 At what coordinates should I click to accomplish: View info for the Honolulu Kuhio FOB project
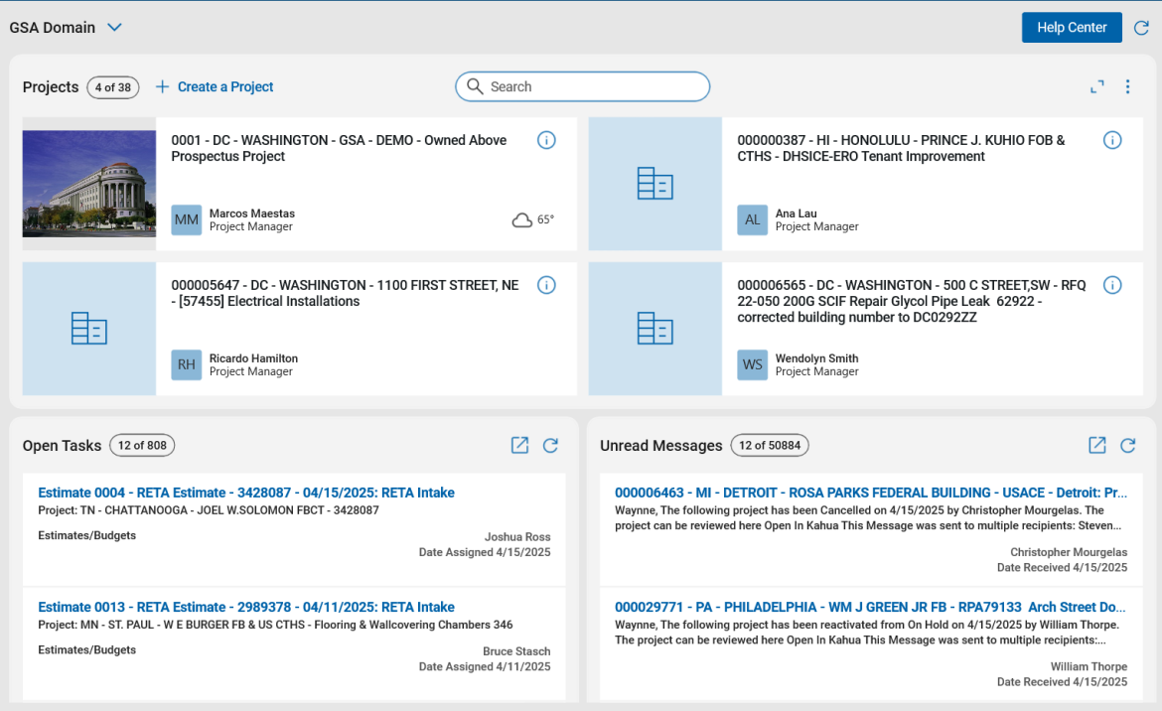1112,140
